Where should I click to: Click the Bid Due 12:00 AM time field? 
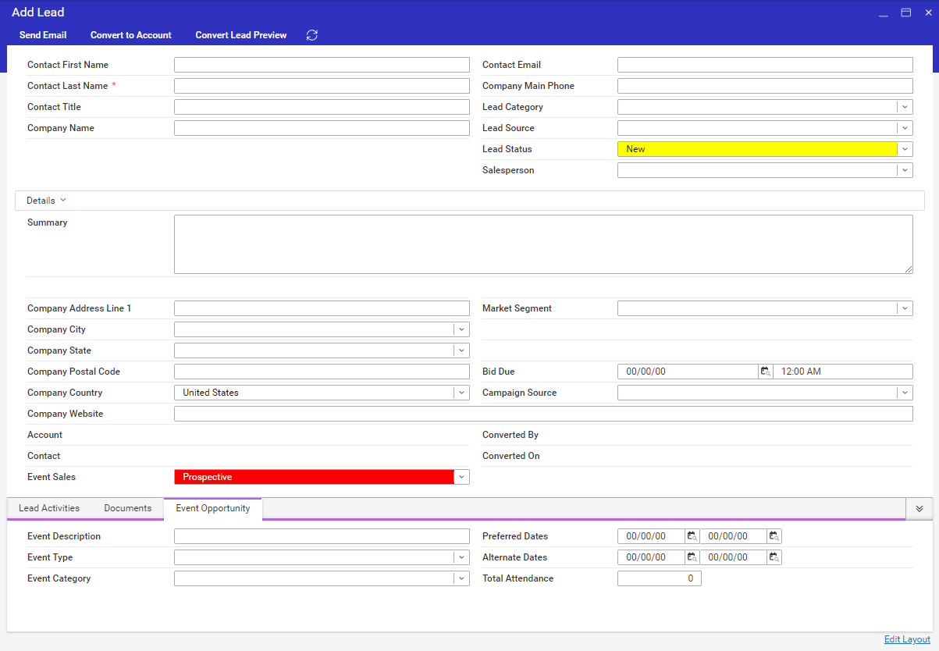tap(843, 372)
